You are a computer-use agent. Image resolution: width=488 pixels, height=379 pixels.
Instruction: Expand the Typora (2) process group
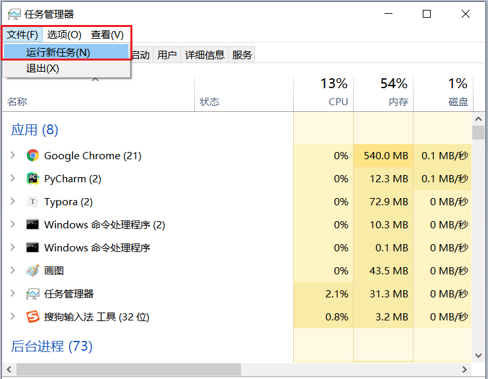[x=13, y=201]
